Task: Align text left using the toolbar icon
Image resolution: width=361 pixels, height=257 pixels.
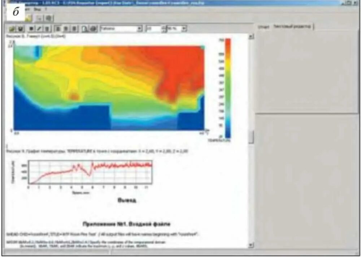Action: tap(58, 29)
